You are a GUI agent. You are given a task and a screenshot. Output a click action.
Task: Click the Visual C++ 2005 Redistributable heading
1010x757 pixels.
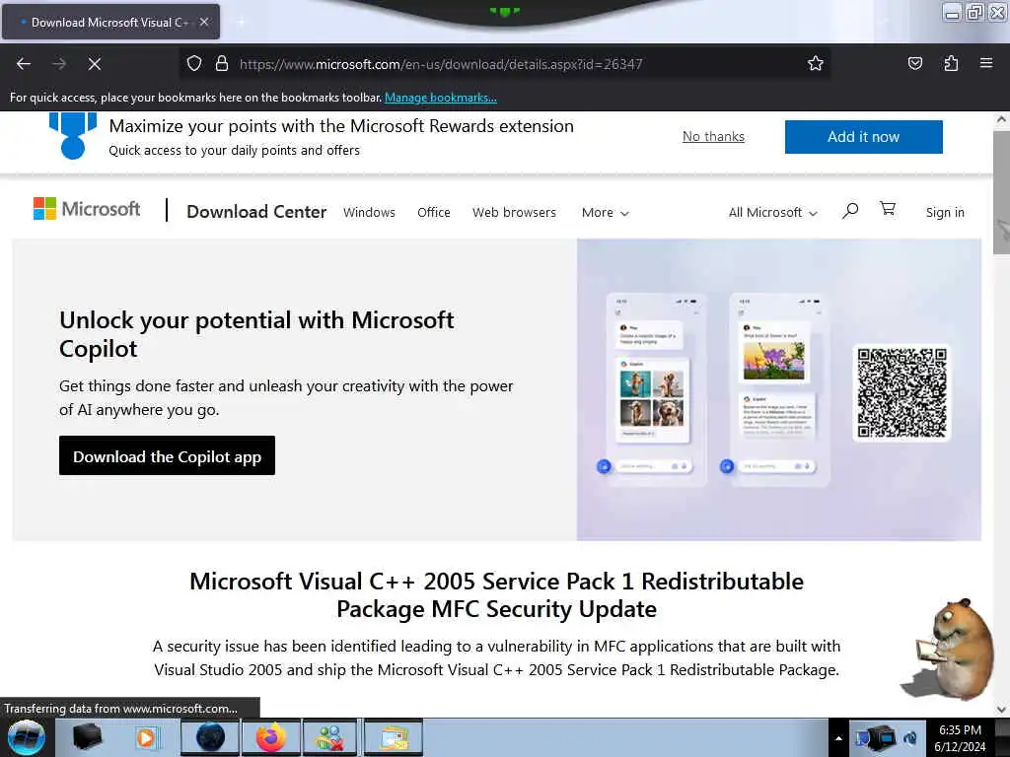click(x=497, y=594)
